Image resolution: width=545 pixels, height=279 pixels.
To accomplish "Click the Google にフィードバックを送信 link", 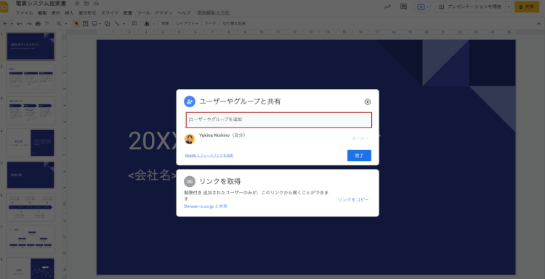I will 209,155.
